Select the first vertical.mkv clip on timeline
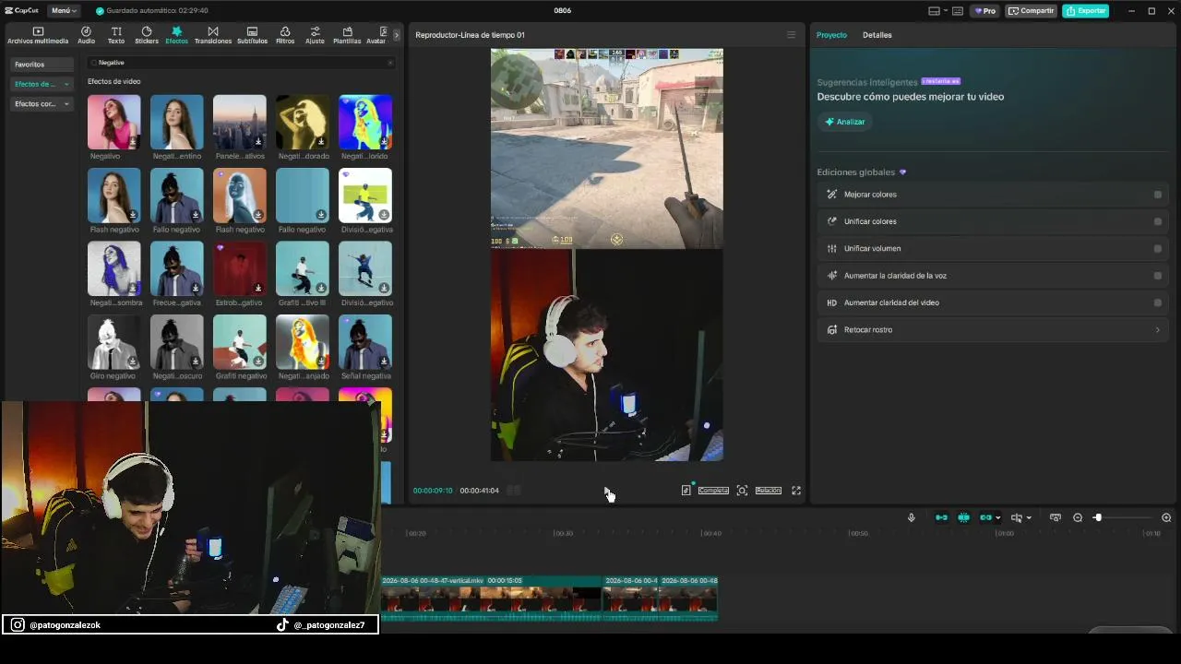The width and height of the screenshot is (1181, 664). pyautogui.click(x=490, y=598)
